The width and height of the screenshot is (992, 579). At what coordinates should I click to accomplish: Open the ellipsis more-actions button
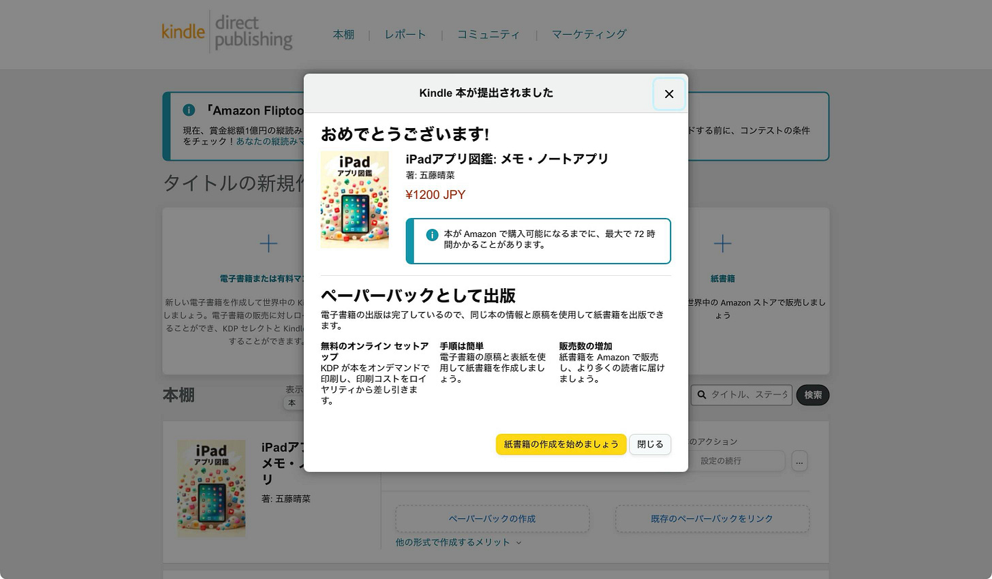click(x=799, y=461)
